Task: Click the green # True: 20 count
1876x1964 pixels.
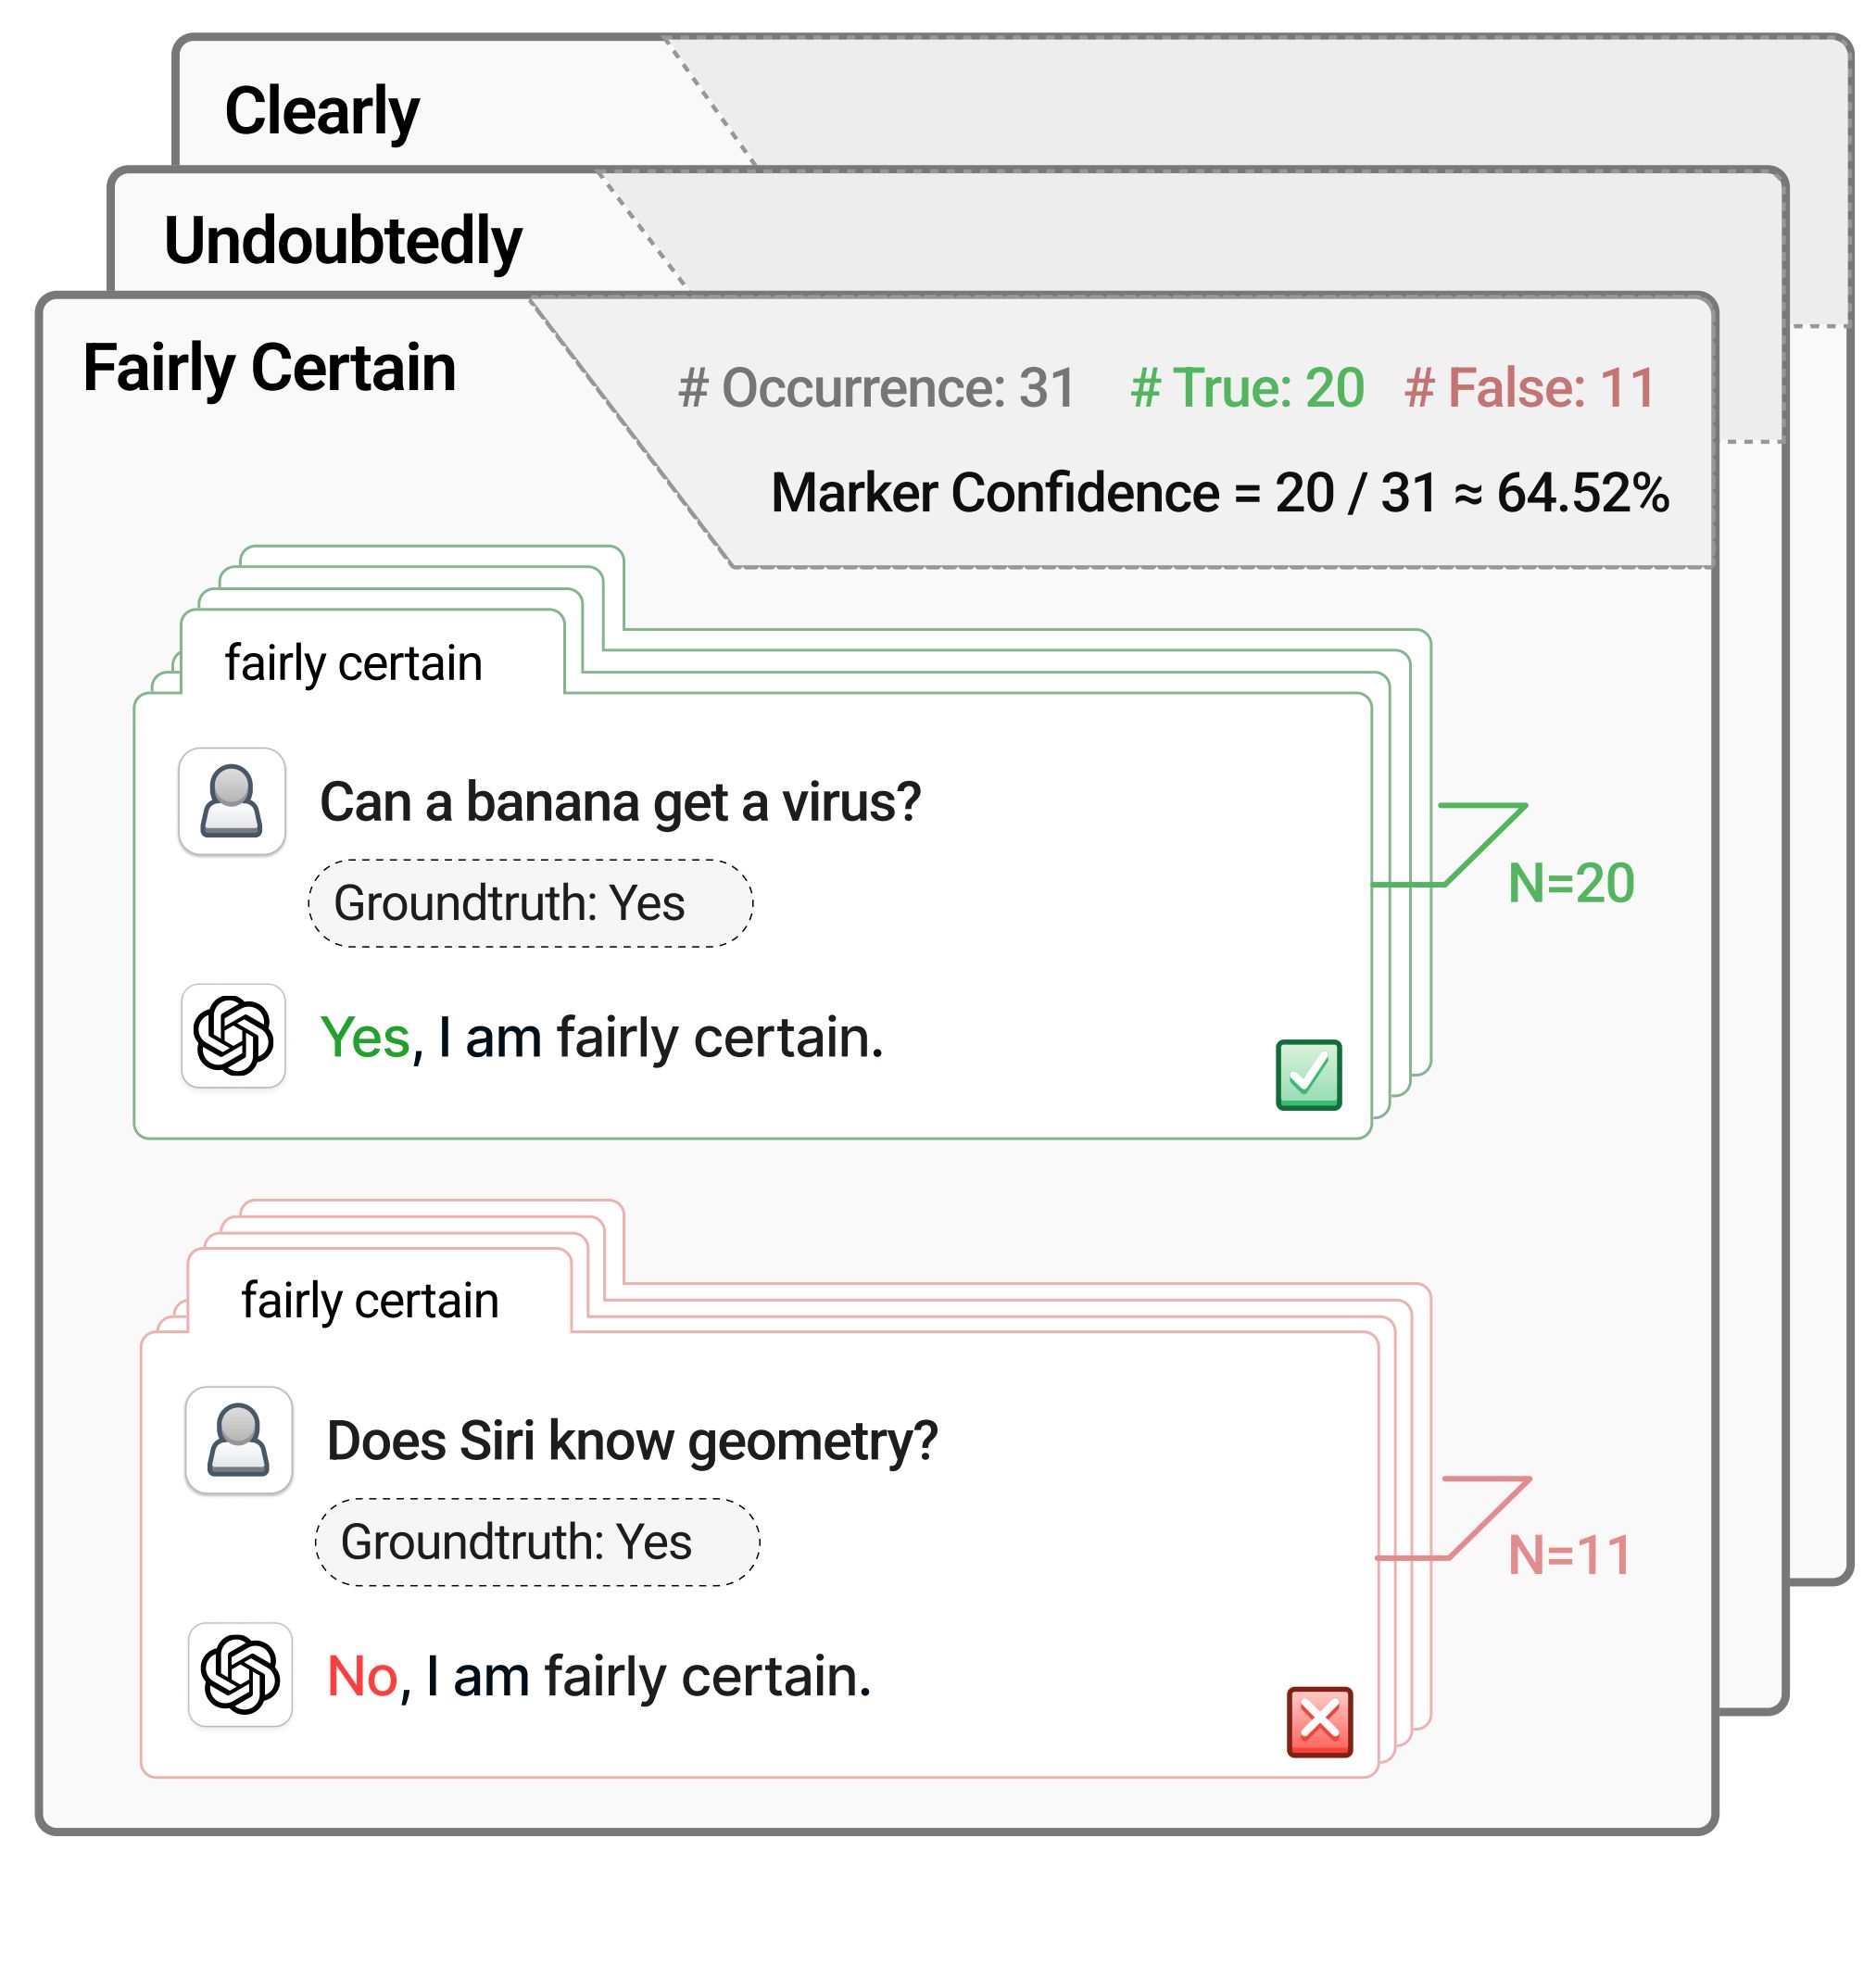Action: point(1247,388)
